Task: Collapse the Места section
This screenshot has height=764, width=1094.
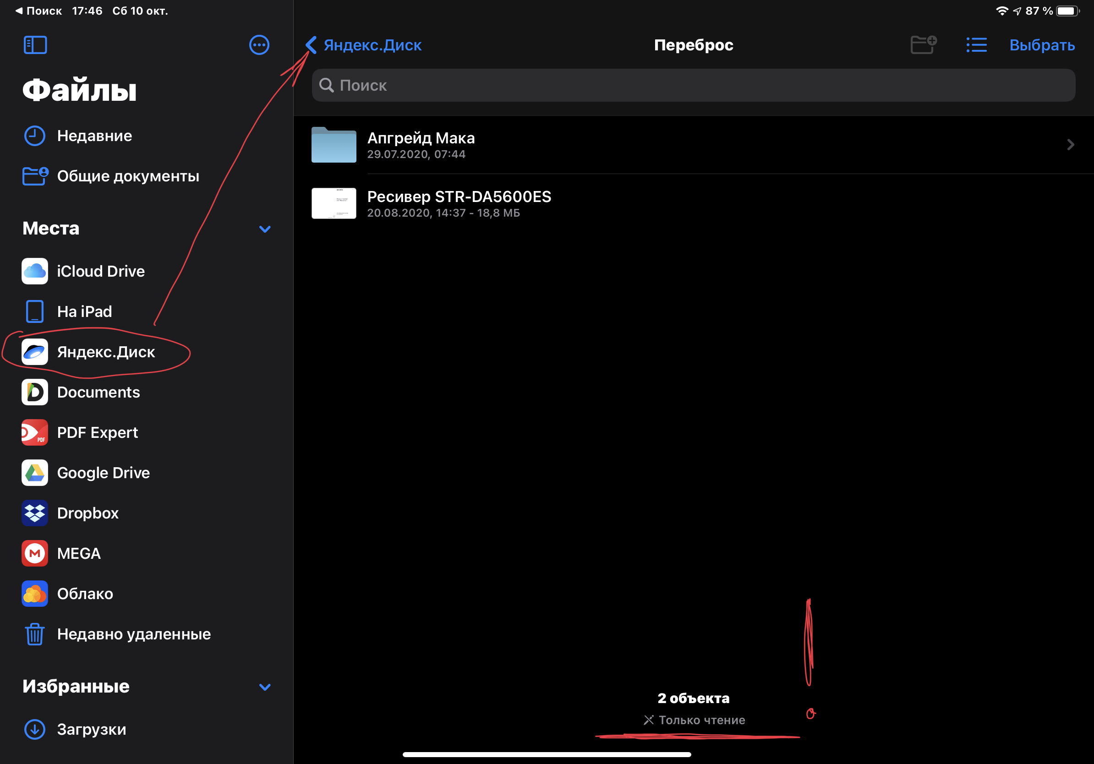Action: pos(264,229)
